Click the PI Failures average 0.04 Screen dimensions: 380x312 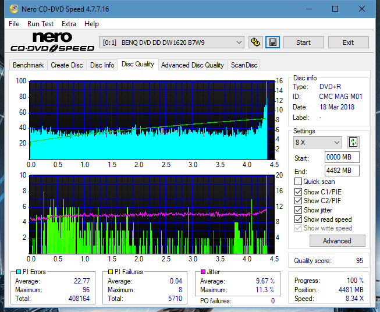pyautogui.click(x=176, y=281)
